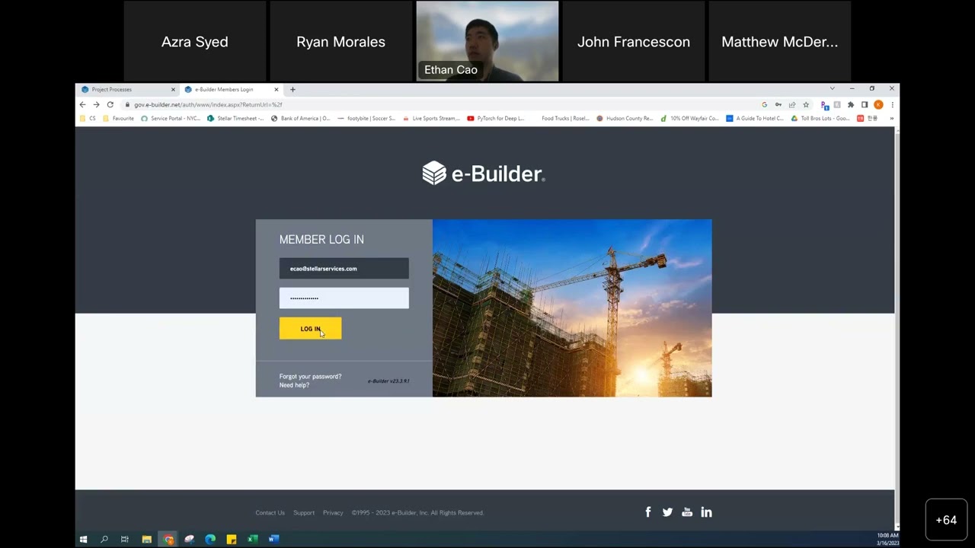Viewport: 975px width, 548px height.
Task: Go forward in browser history
Action: (x=96, y=104)
